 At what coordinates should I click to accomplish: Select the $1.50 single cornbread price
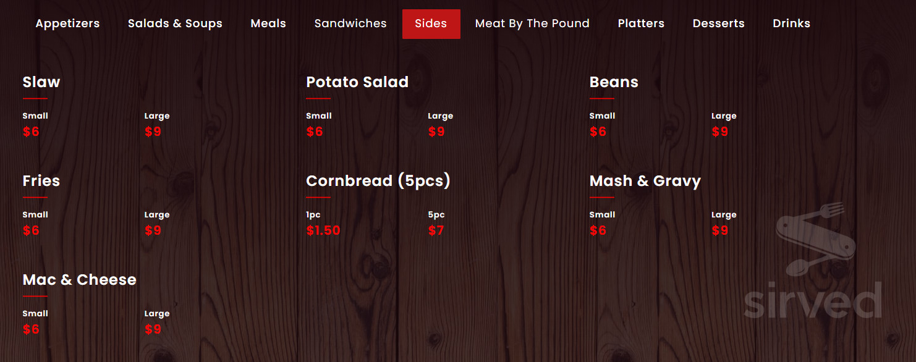tap(323, 230)
